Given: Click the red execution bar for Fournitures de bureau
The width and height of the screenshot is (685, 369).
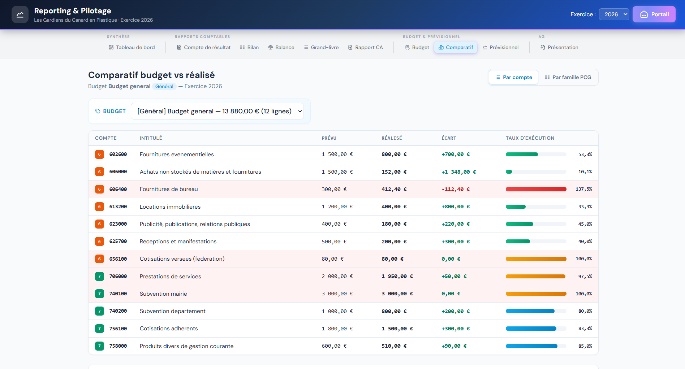Looking at the screenshot, I should click(x=536, y=189).
